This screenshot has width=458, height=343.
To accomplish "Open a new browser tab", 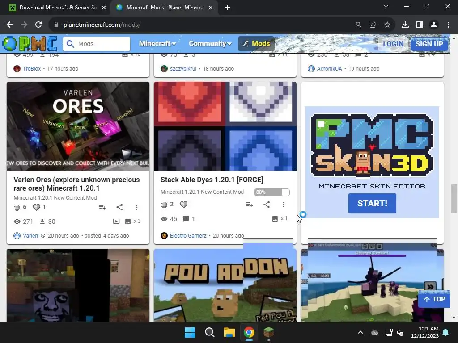I will (228, 8).
